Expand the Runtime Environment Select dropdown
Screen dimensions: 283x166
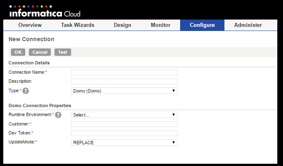pos(125,115)
